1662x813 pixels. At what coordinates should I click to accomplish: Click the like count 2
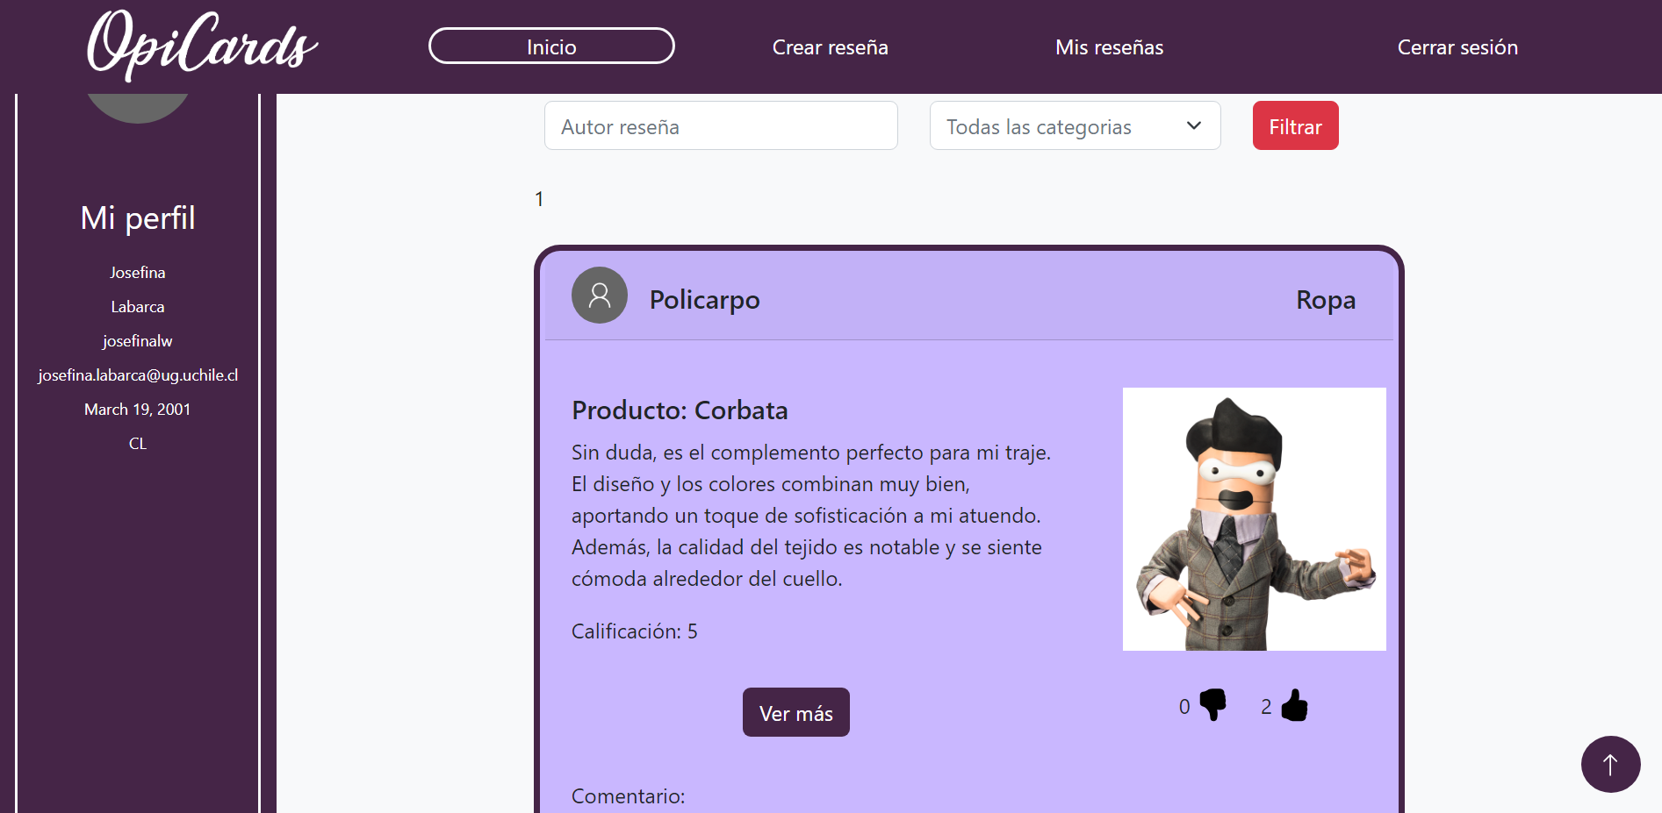click(1266, 707)
